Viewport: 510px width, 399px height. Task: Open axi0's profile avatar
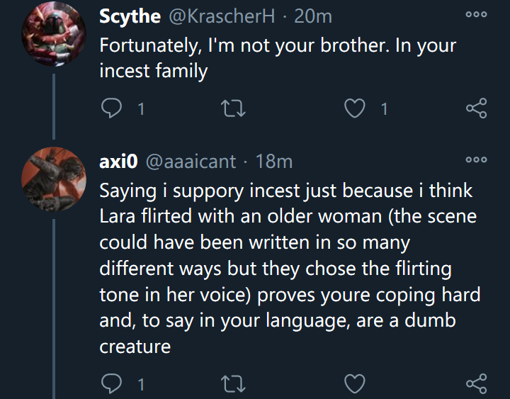click(x=54, y=179)
